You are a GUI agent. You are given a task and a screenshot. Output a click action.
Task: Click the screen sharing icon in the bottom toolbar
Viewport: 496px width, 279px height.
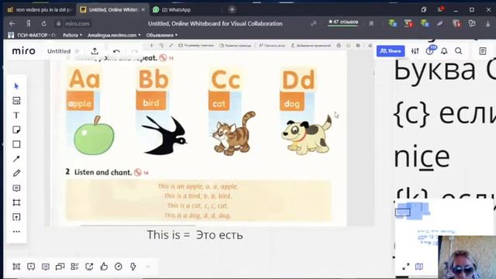tap(89, 267)
